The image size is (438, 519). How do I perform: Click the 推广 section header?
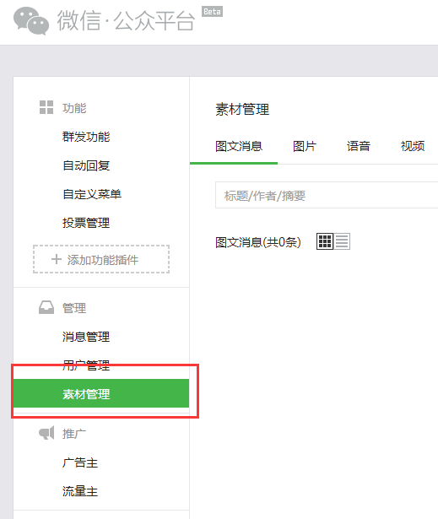(74, 434)
